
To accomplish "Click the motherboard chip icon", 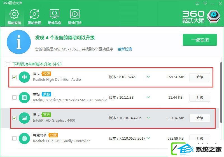I will point(24,97).
